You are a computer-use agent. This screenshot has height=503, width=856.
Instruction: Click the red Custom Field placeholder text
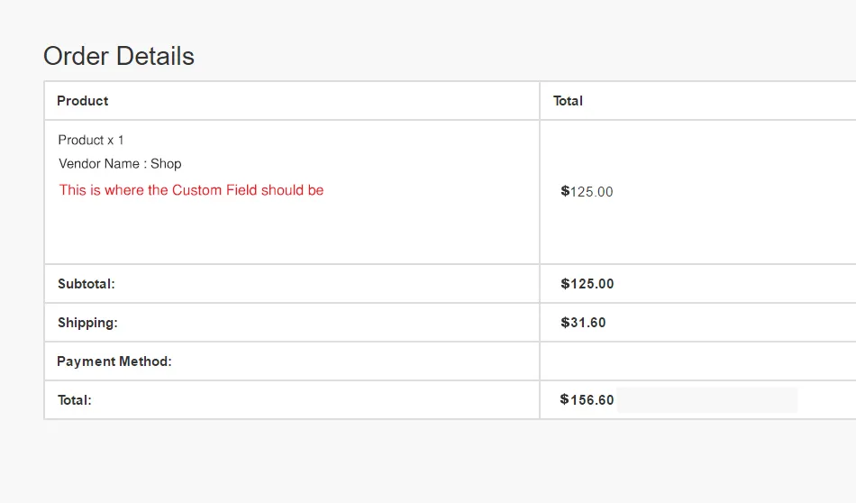(x=191, y=190)
